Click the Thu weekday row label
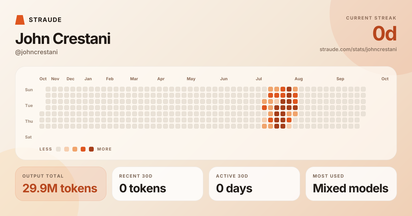 point(29,121)
